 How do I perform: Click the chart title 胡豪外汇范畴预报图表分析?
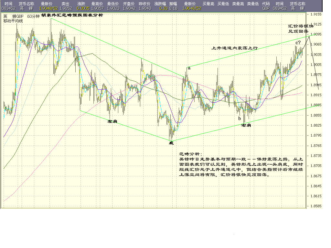pos(72,15)
